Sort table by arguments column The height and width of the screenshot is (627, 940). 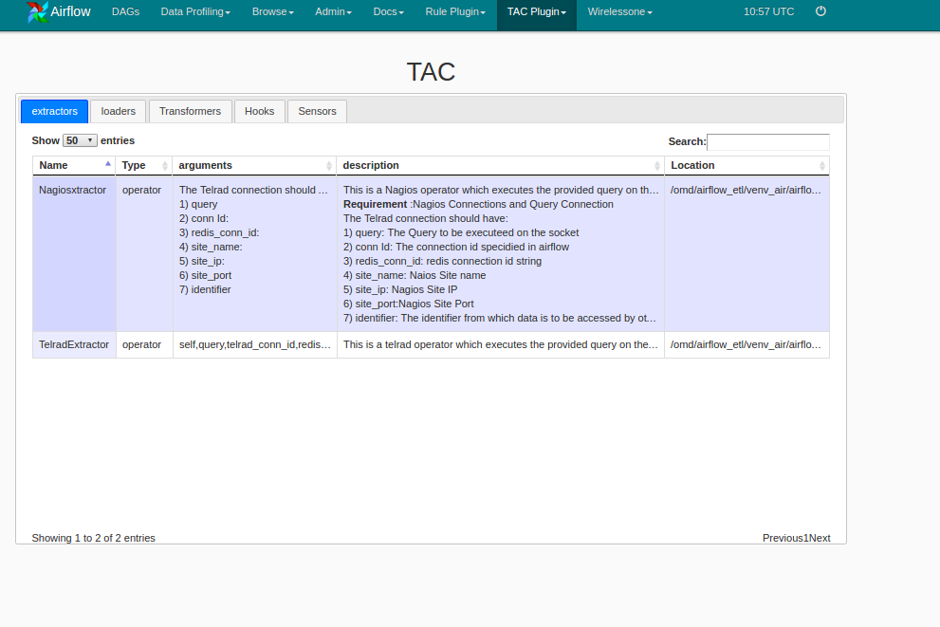[x=254, y=165]
